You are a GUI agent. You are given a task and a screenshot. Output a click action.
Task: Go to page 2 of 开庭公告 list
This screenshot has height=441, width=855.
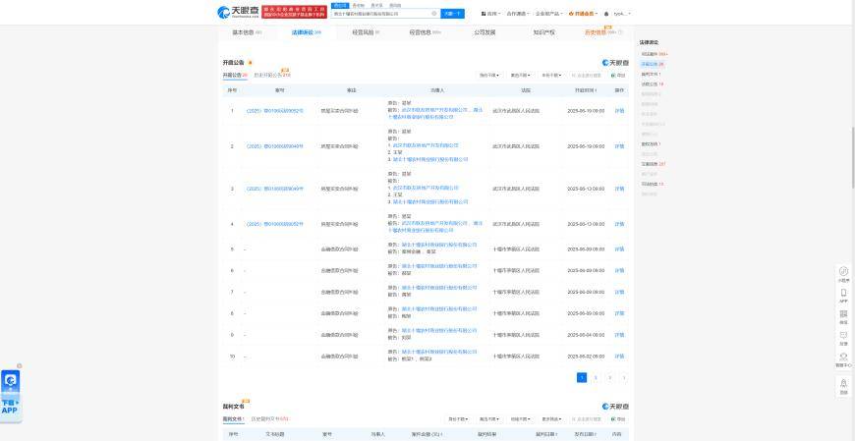point(596,377)
